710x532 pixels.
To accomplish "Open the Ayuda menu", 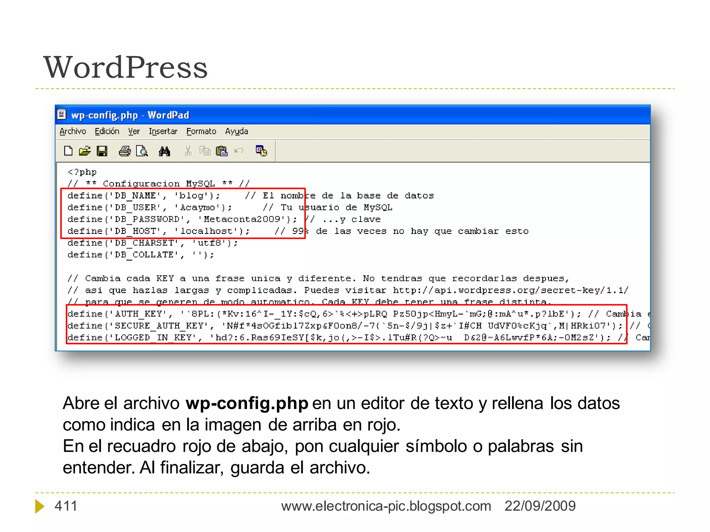I will [237, 131].
